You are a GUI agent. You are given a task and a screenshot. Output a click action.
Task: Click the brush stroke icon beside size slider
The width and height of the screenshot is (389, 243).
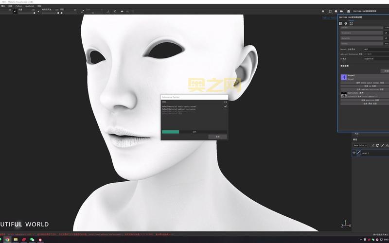14,11
